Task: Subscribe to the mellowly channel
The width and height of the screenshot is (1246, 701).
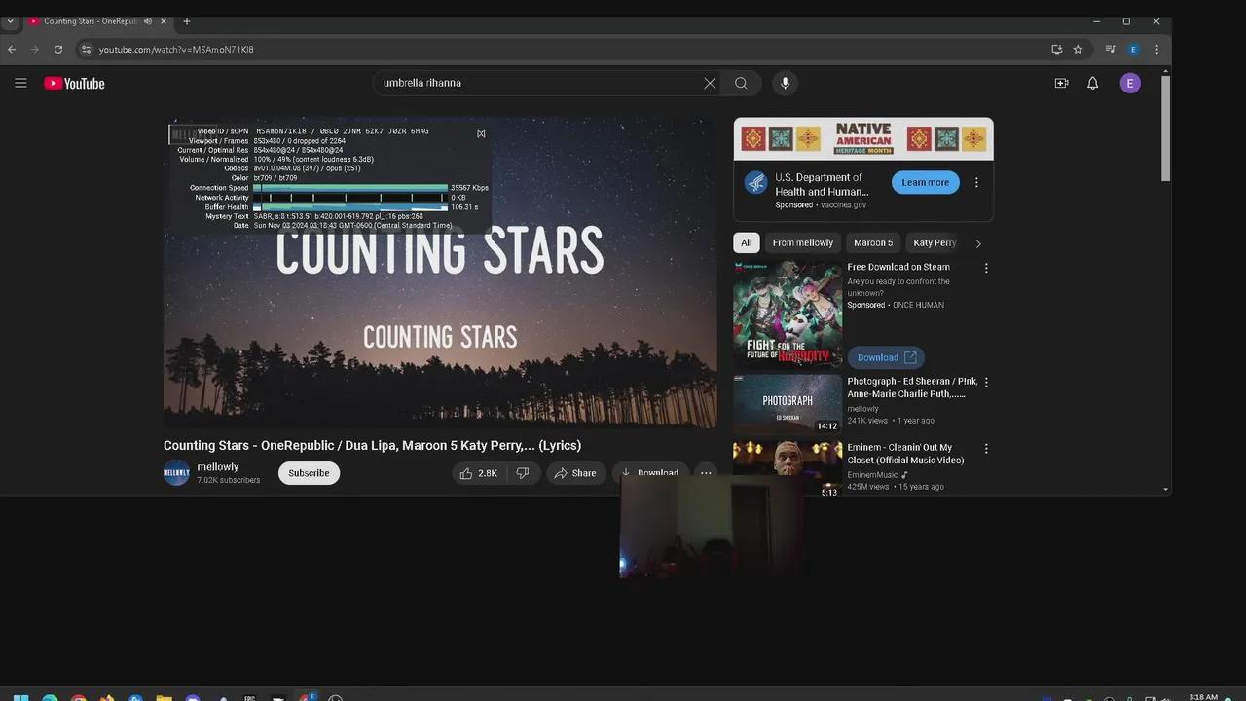Action: [309, 472]
